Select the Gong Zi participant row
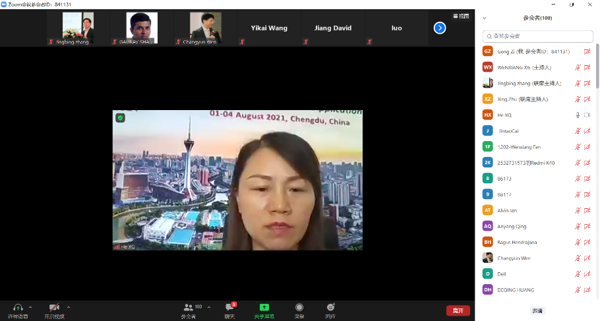This screenshot has width=600, height=321. pos(537,51)
